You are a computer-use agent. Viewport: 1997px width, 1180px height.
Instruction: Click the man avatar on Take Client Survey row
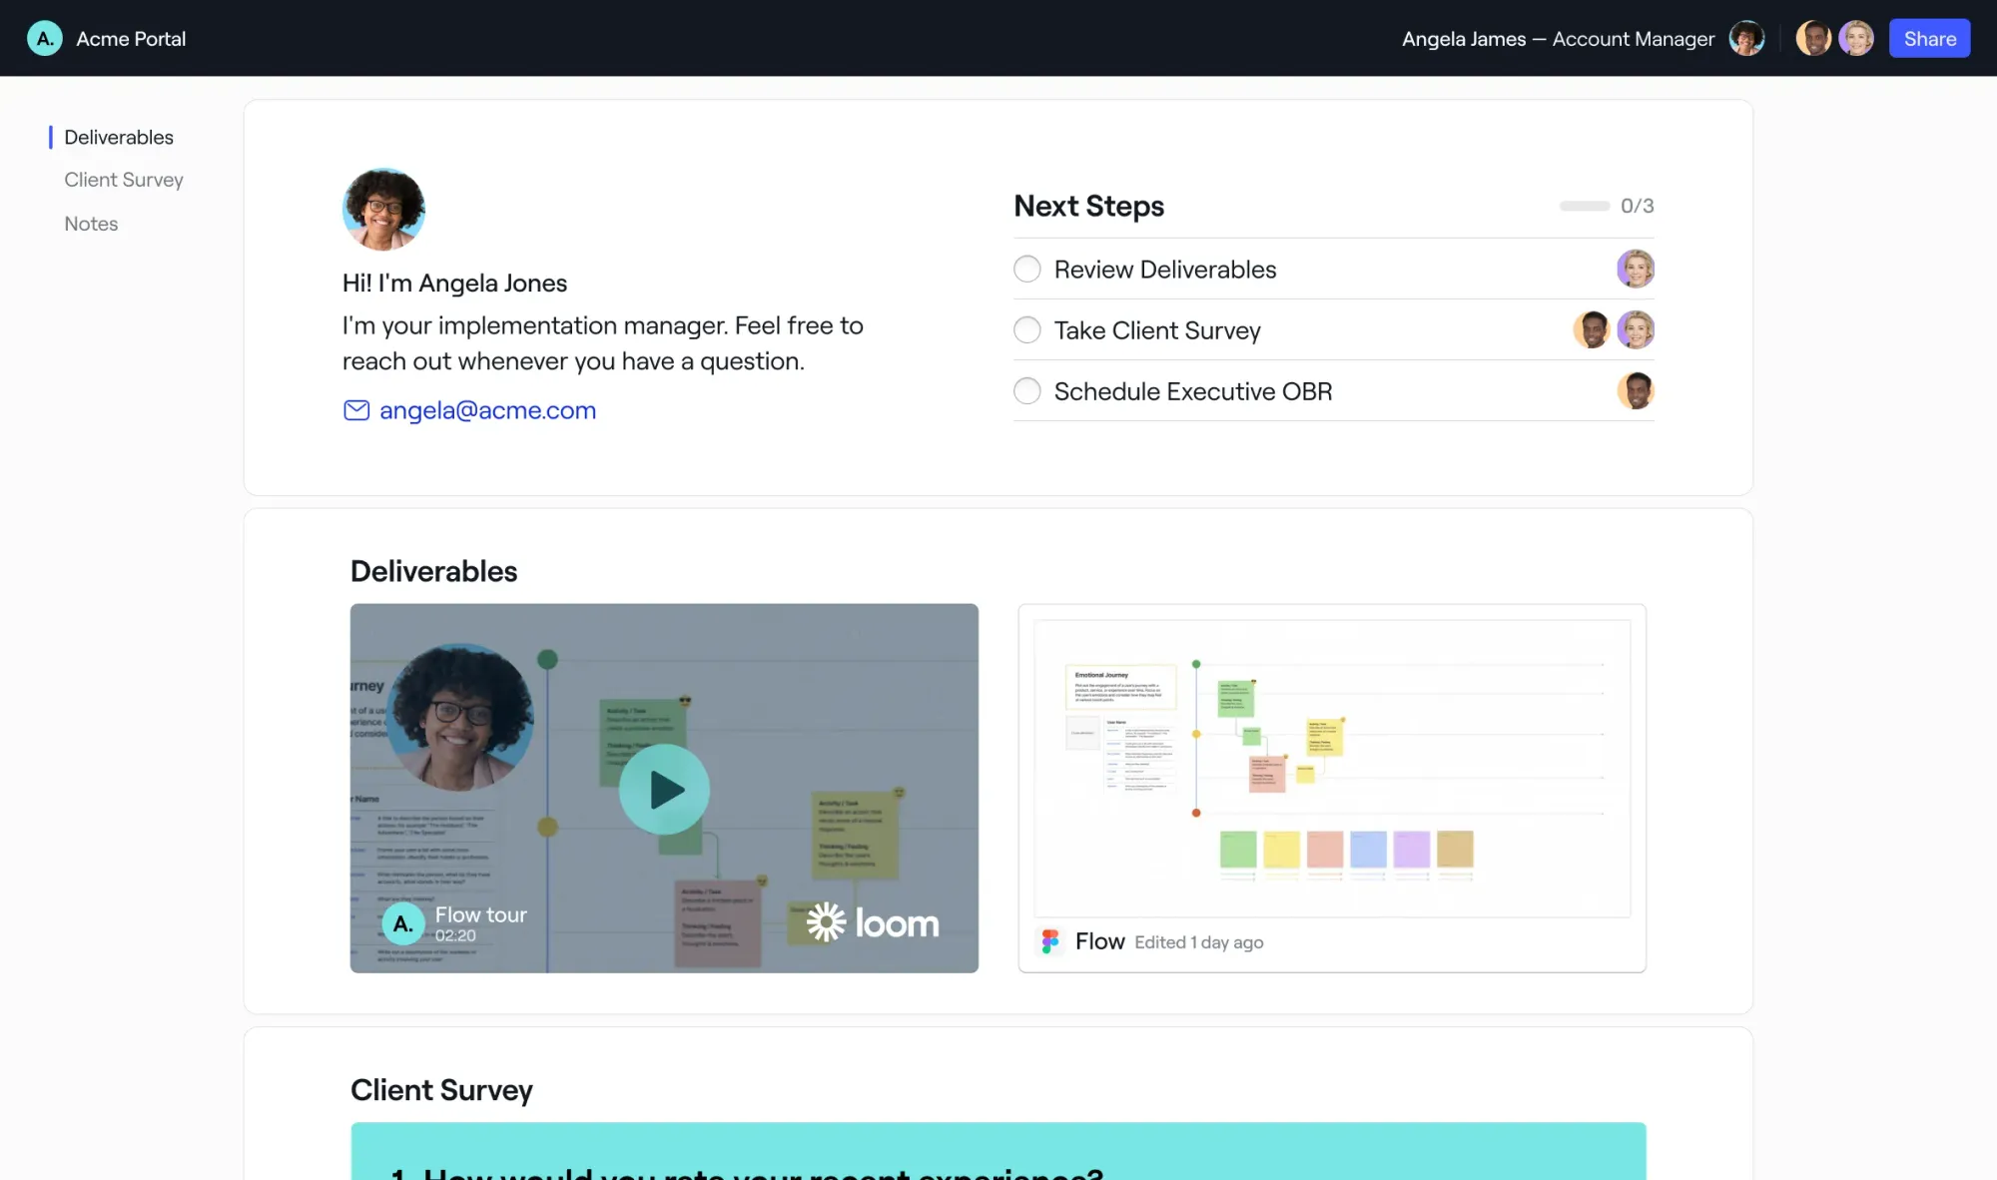tap(1592, 329)
